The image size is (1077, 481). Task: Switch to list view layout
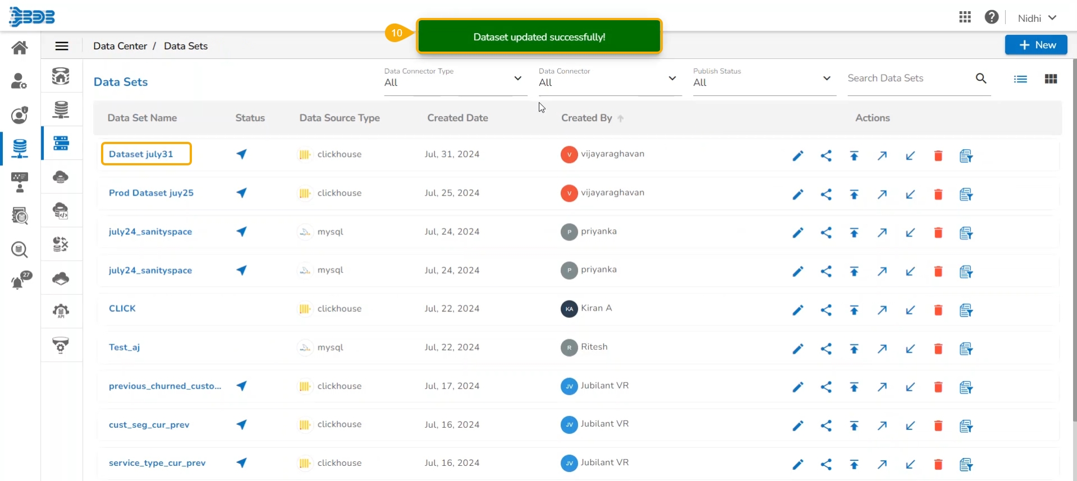(1020, 79)
